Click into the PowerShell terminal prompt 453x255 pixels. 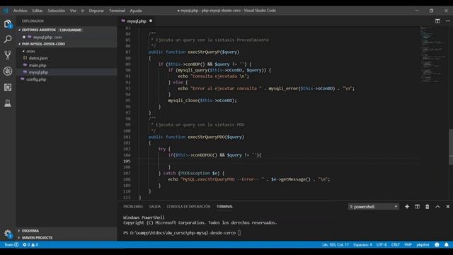click(239, 233)
